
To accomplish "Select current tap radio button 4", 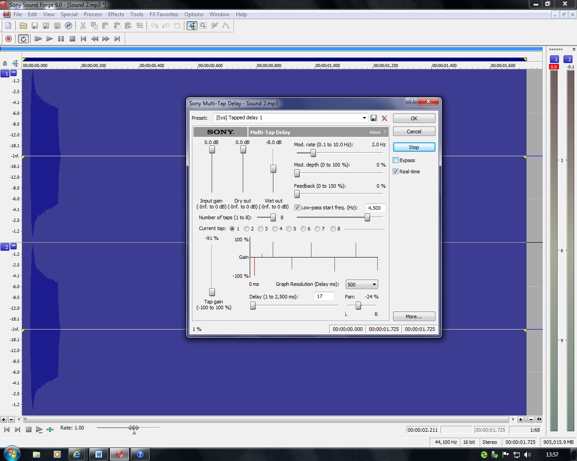I will (x=275, y=229).
